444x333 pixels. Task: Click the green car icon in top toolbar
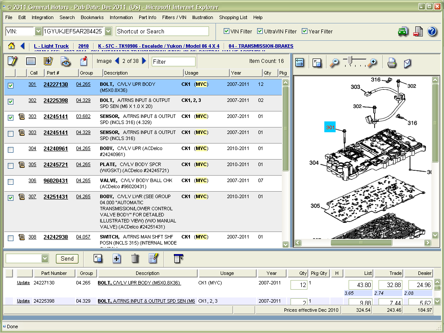403,31
